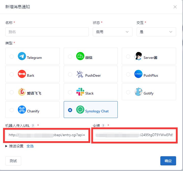Click the 全选 link

30,146
